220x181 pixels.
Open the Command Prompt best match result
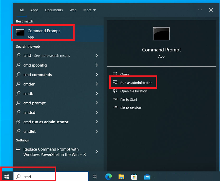[43, 33]
